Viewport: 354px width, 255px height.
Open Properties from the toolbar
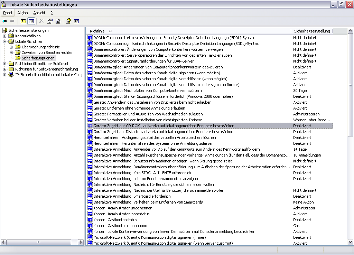pyautogui.click(x=50, y=21)
